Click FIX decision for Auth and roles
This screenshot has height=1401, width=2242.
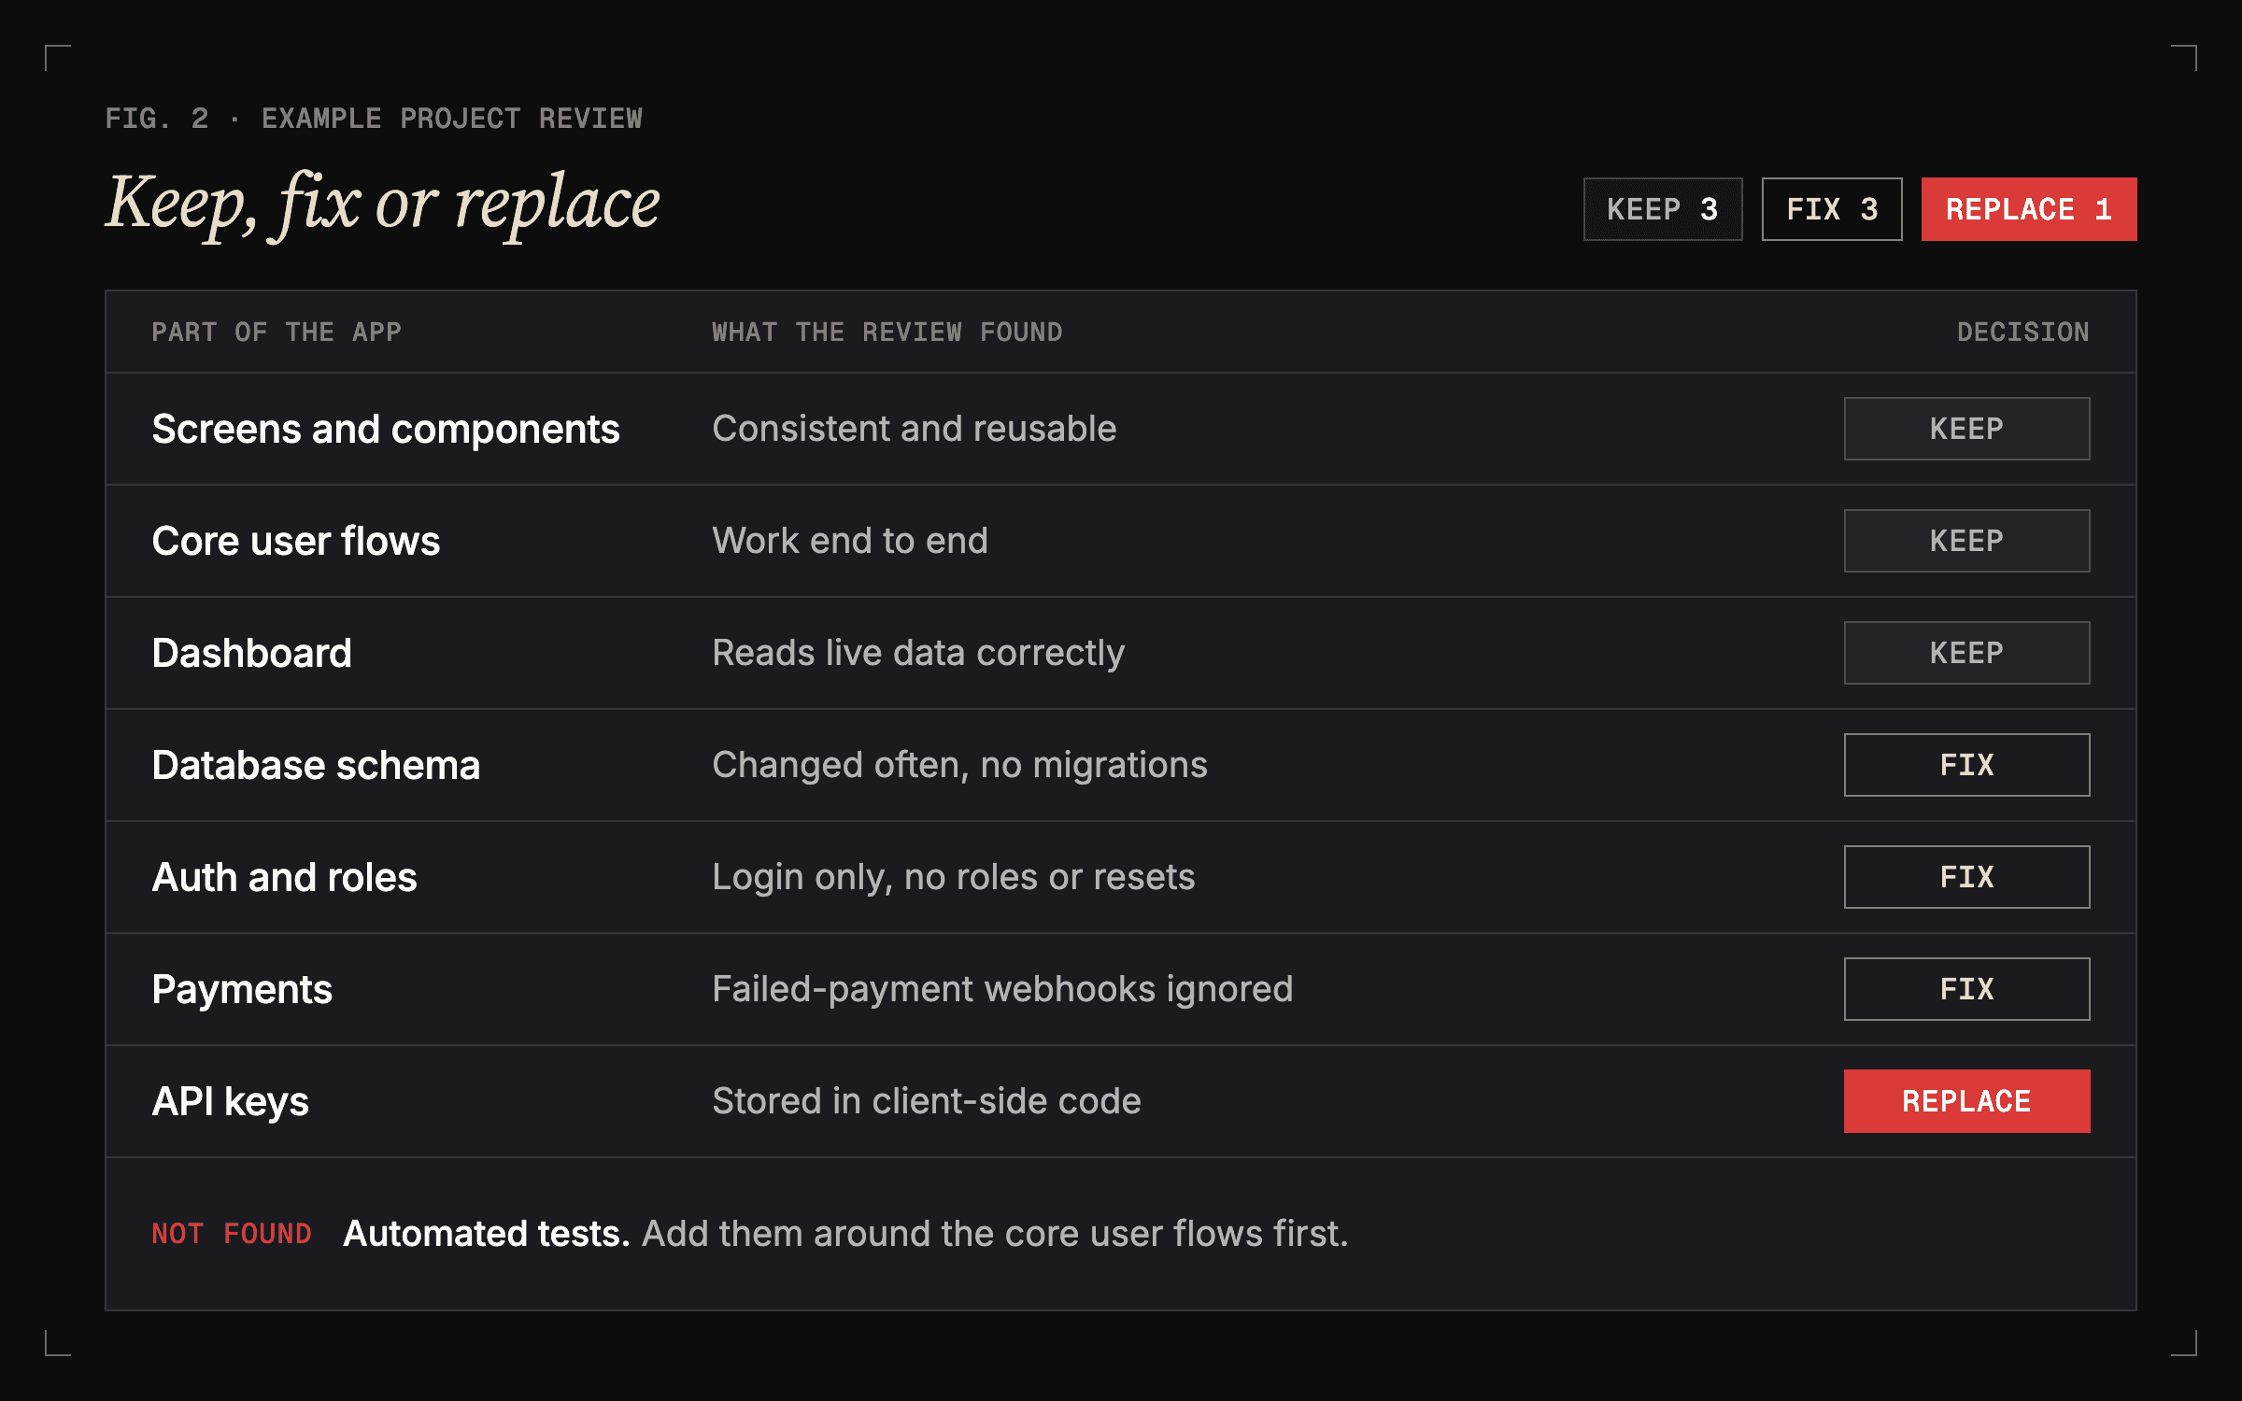pyautogui.click(x=1966, y=877)
